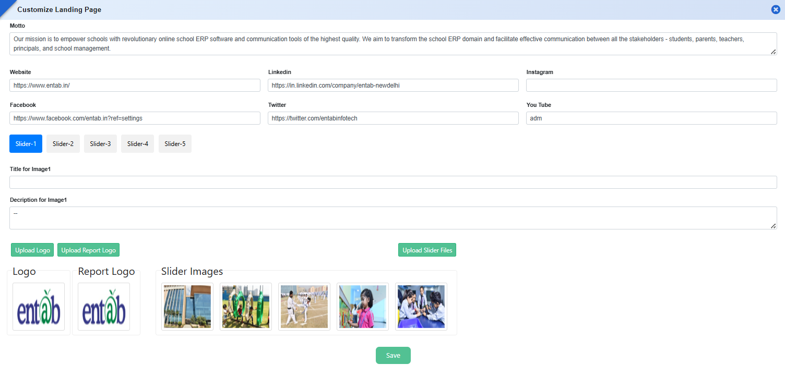Click the Report Logo heading

pyautogui.click(x=106, y=271)
